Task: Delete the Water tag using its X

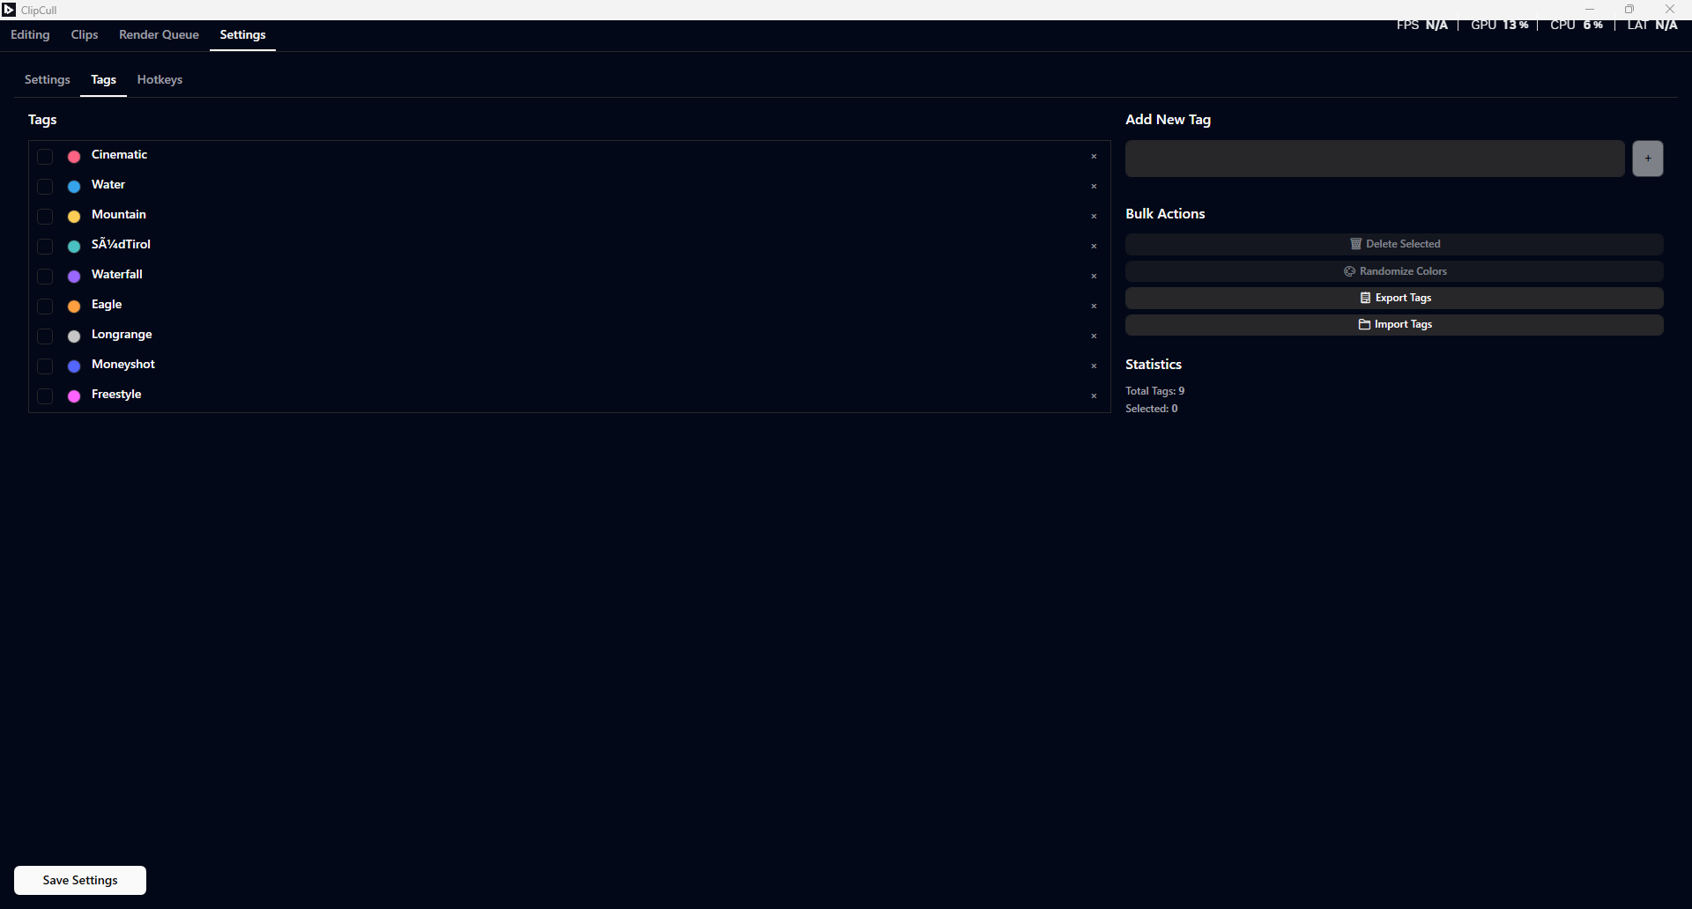Action: point(1094,187)
